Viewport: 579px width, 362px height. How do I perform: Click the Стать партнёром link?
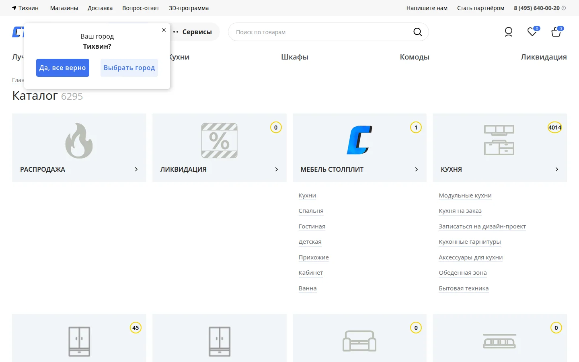480,8
